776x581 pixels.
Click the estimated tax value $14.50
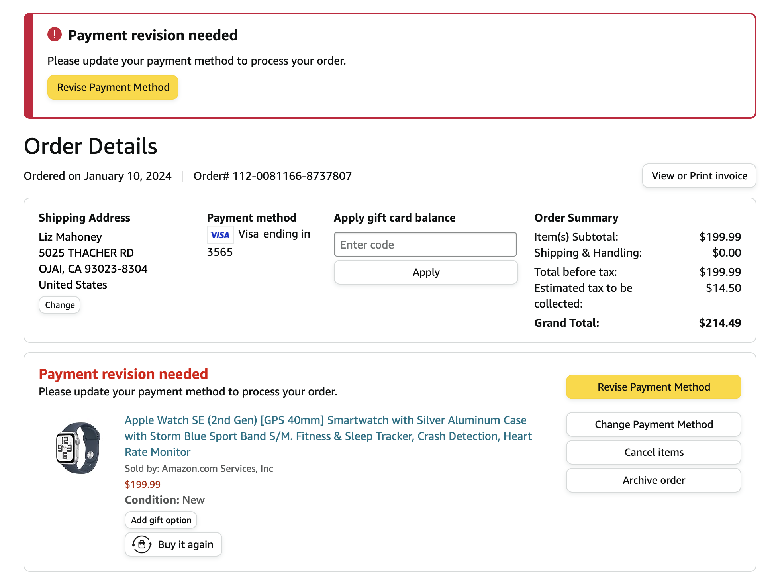point(723,288)
